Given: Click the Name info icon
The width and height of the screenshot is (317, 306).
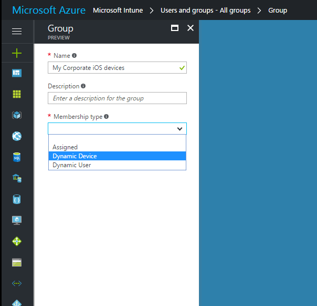Looking at the screenshot, I should pyautogui.click(x=75, y=55).
